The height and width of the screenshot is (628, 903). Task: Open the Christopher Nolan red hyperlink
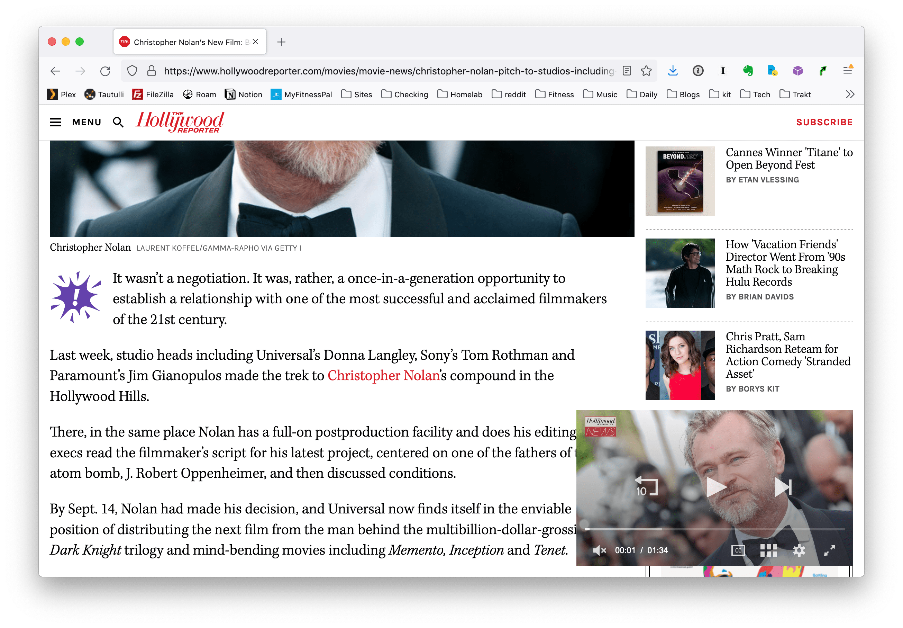[x=384, y=376]
